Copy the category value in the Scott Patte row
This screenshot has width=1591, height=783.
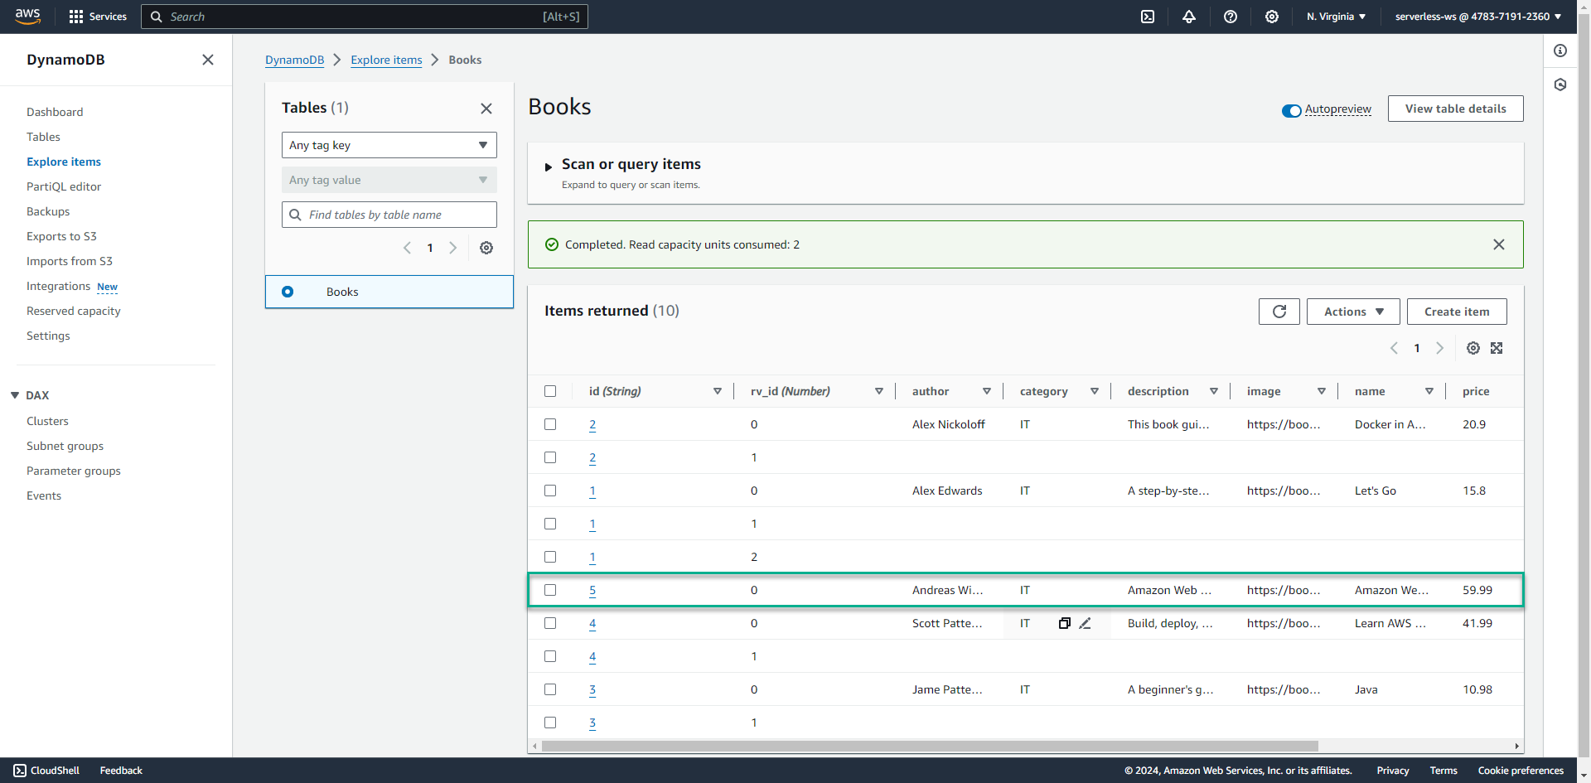pyautogui.click(x=1065, y=623)
